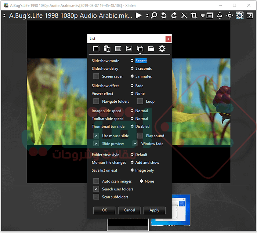Adjust Screen saver 5 minutes arrows
This screenshot has width=257, height=233.
132,76
